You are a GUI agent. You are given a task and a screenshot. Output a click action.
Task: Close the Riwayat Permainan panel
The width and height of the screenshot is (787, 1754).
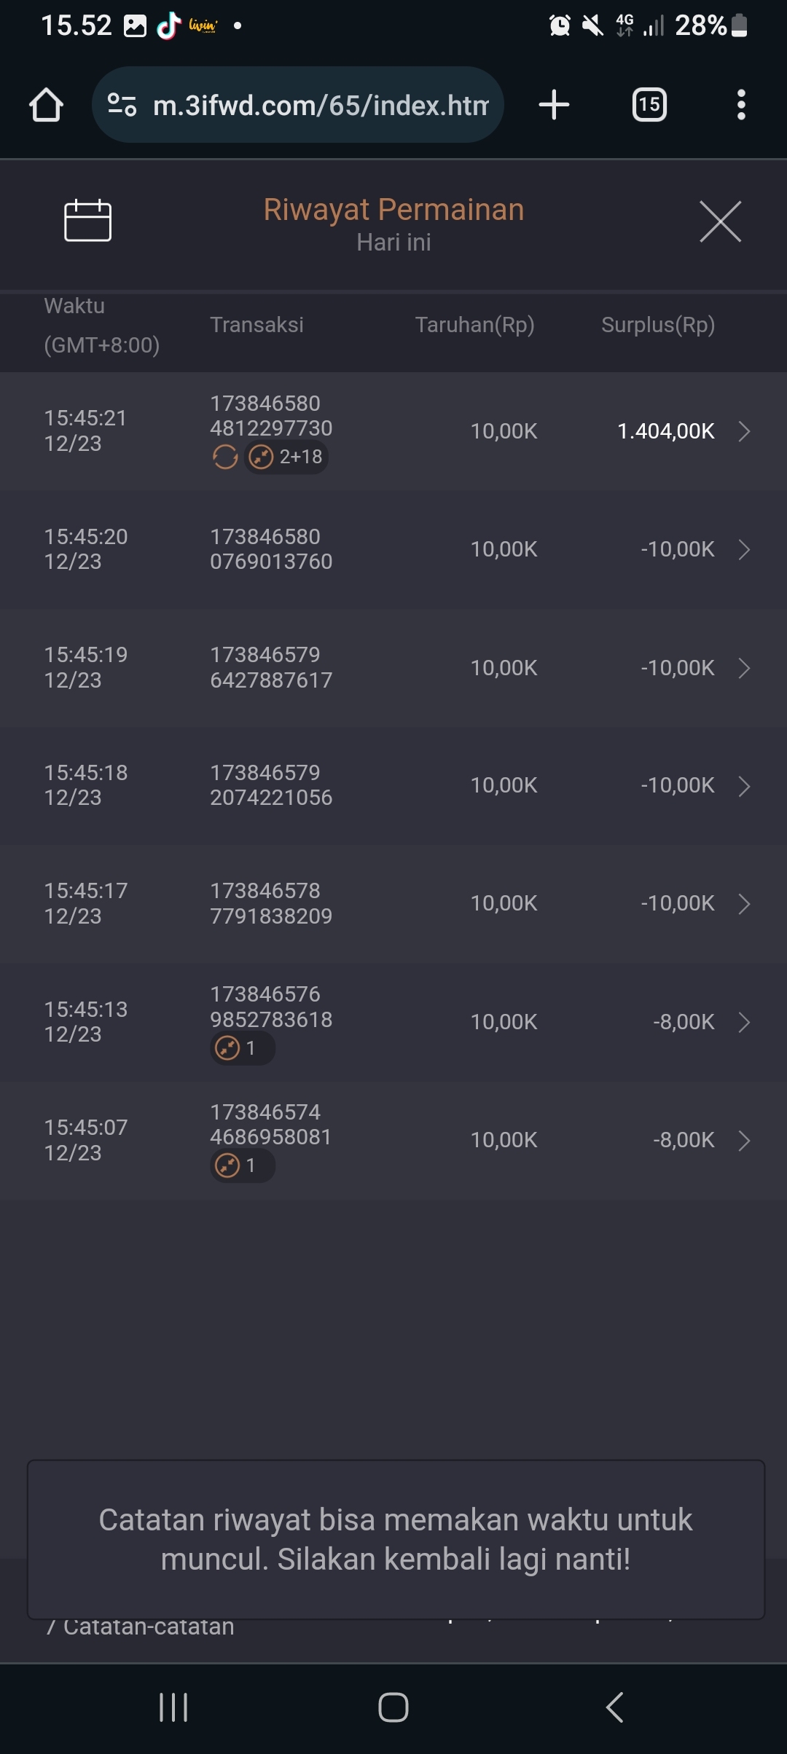click(x=720, y=221)
